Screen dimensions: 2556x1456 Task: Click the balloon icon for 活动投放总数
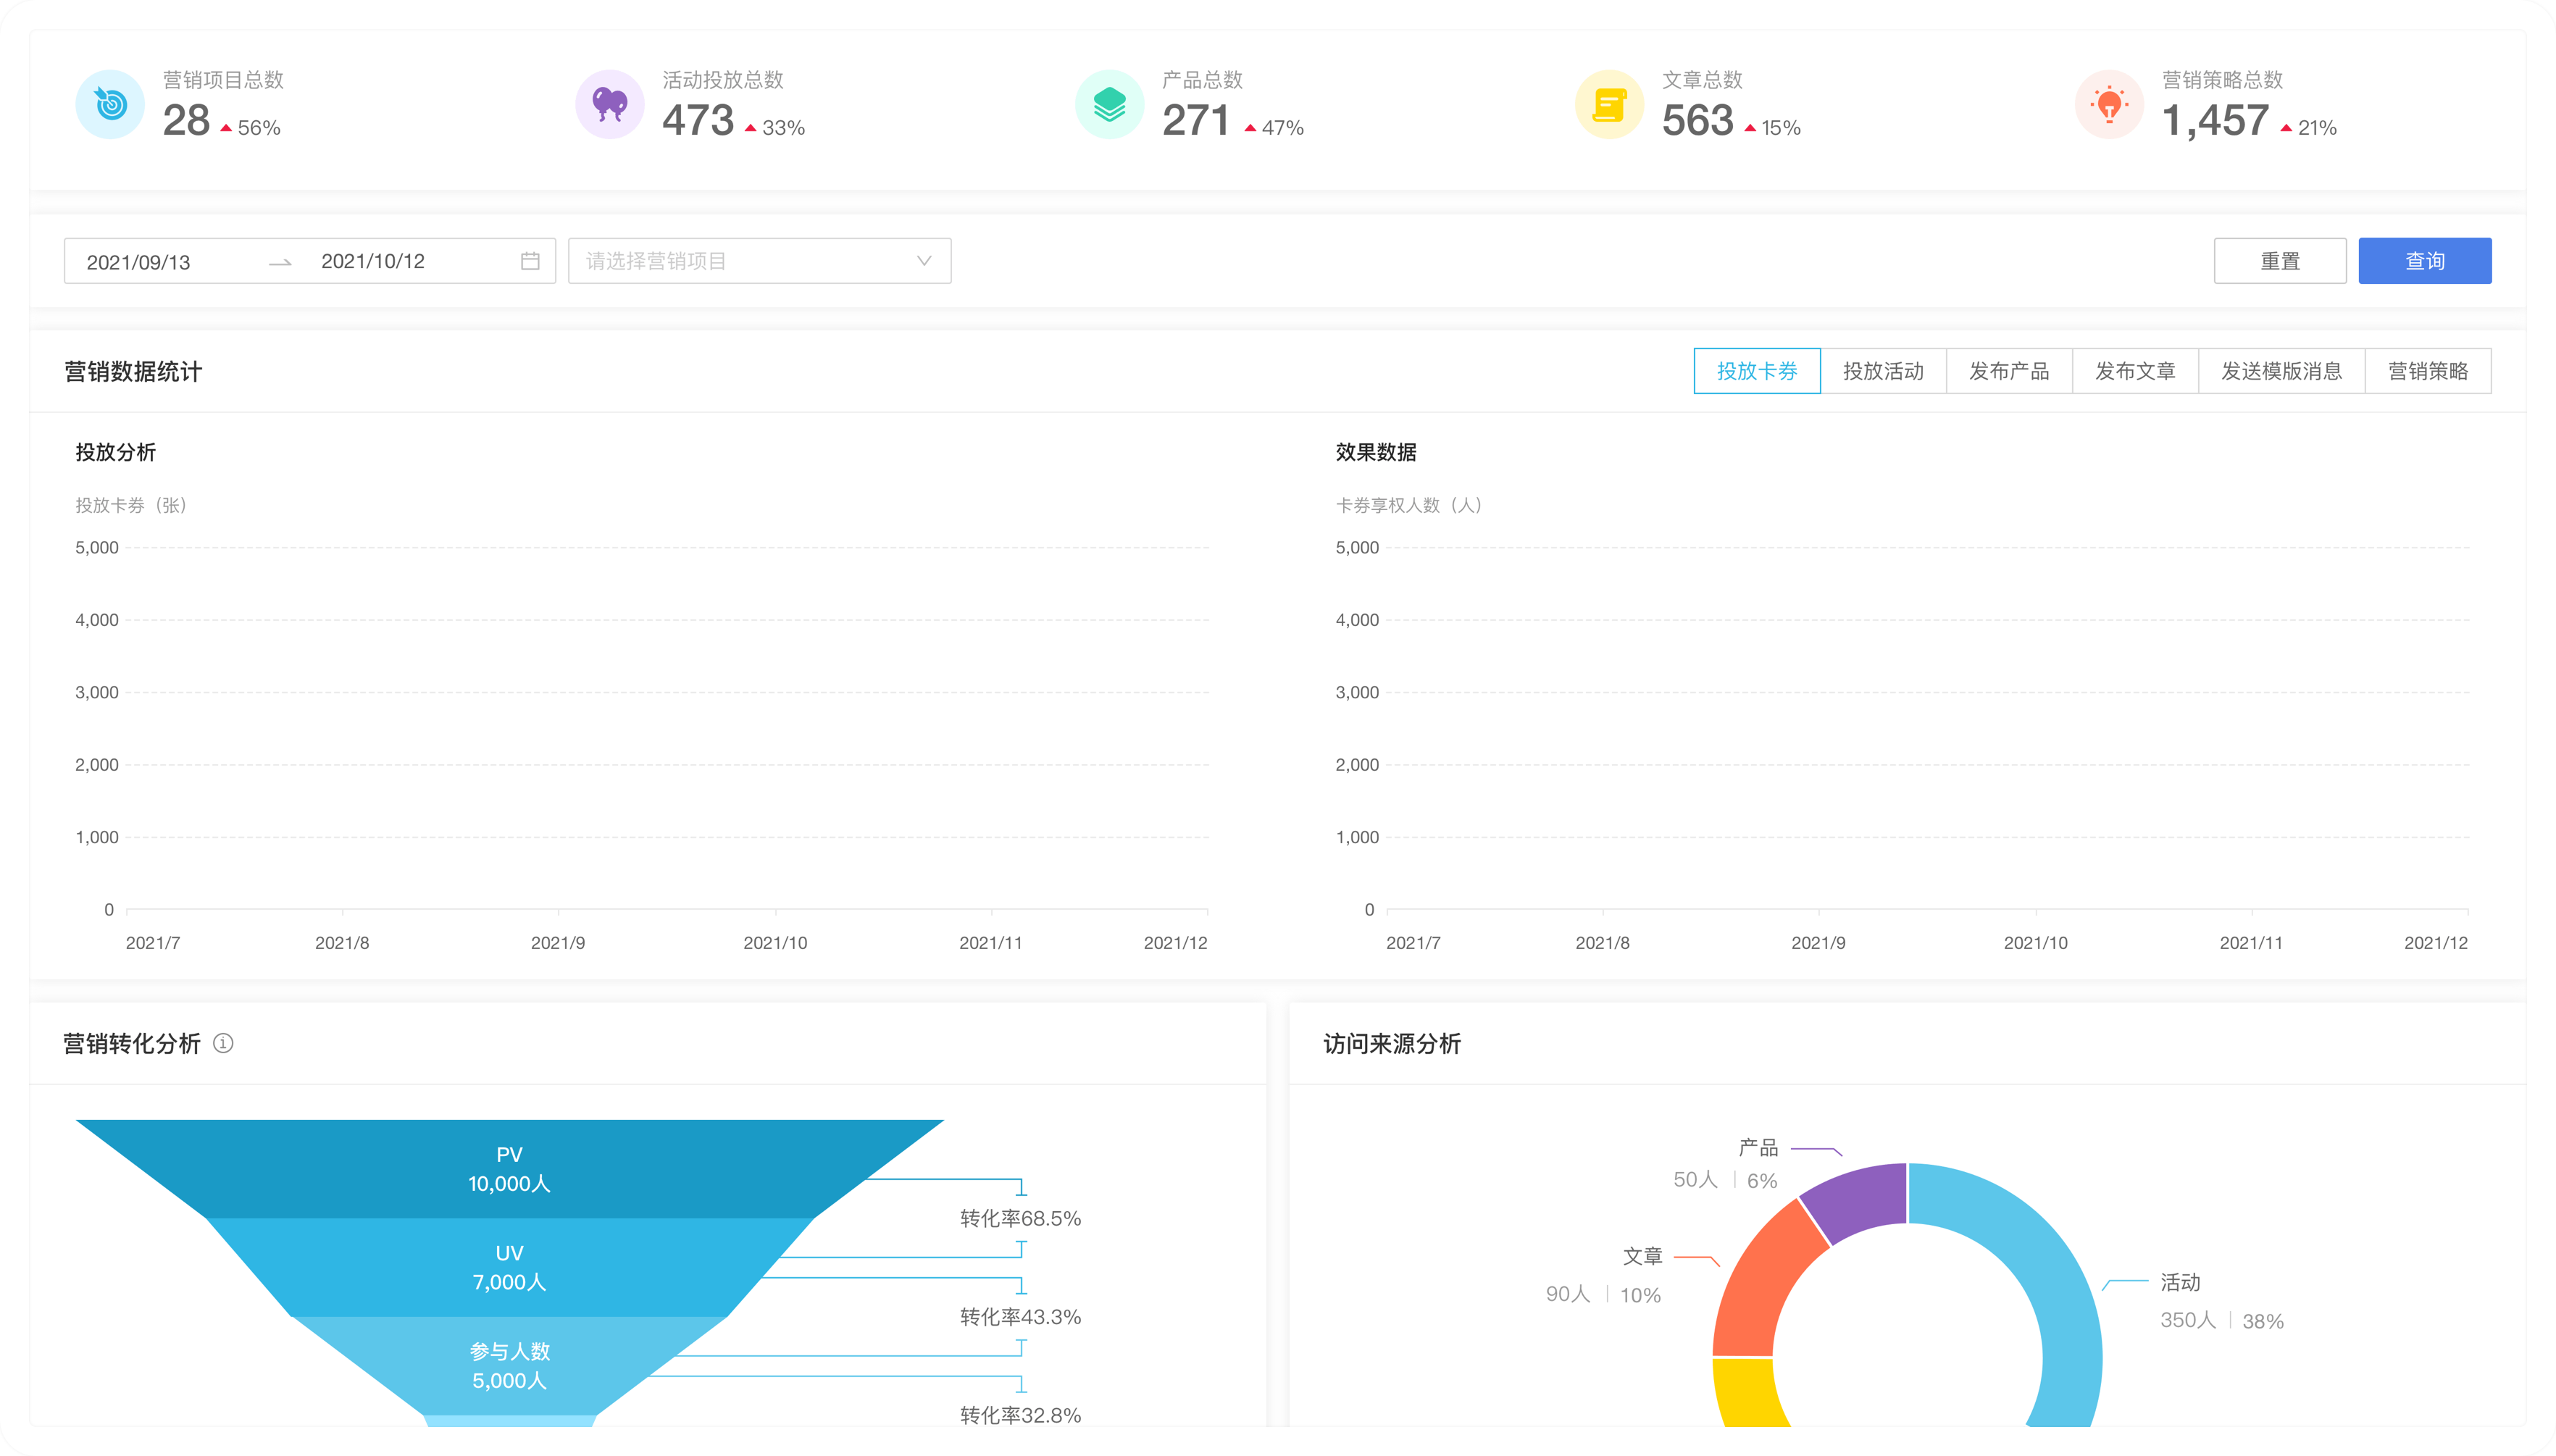[x=610, y=104]
